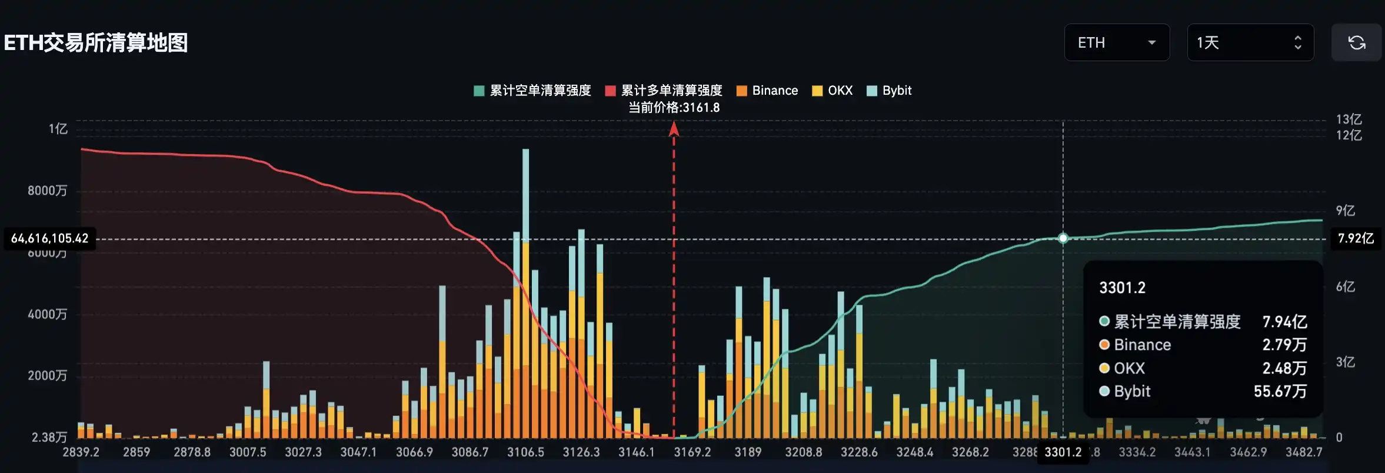The height and width of the screenshot is (473, 1385).
Task: Click right axis label 13亿
Action: 1349,119
